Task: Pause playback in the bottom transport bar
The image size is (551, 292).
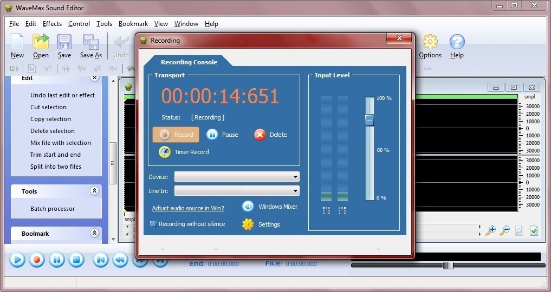Action: pyautogui.click(x=56, y=260)
